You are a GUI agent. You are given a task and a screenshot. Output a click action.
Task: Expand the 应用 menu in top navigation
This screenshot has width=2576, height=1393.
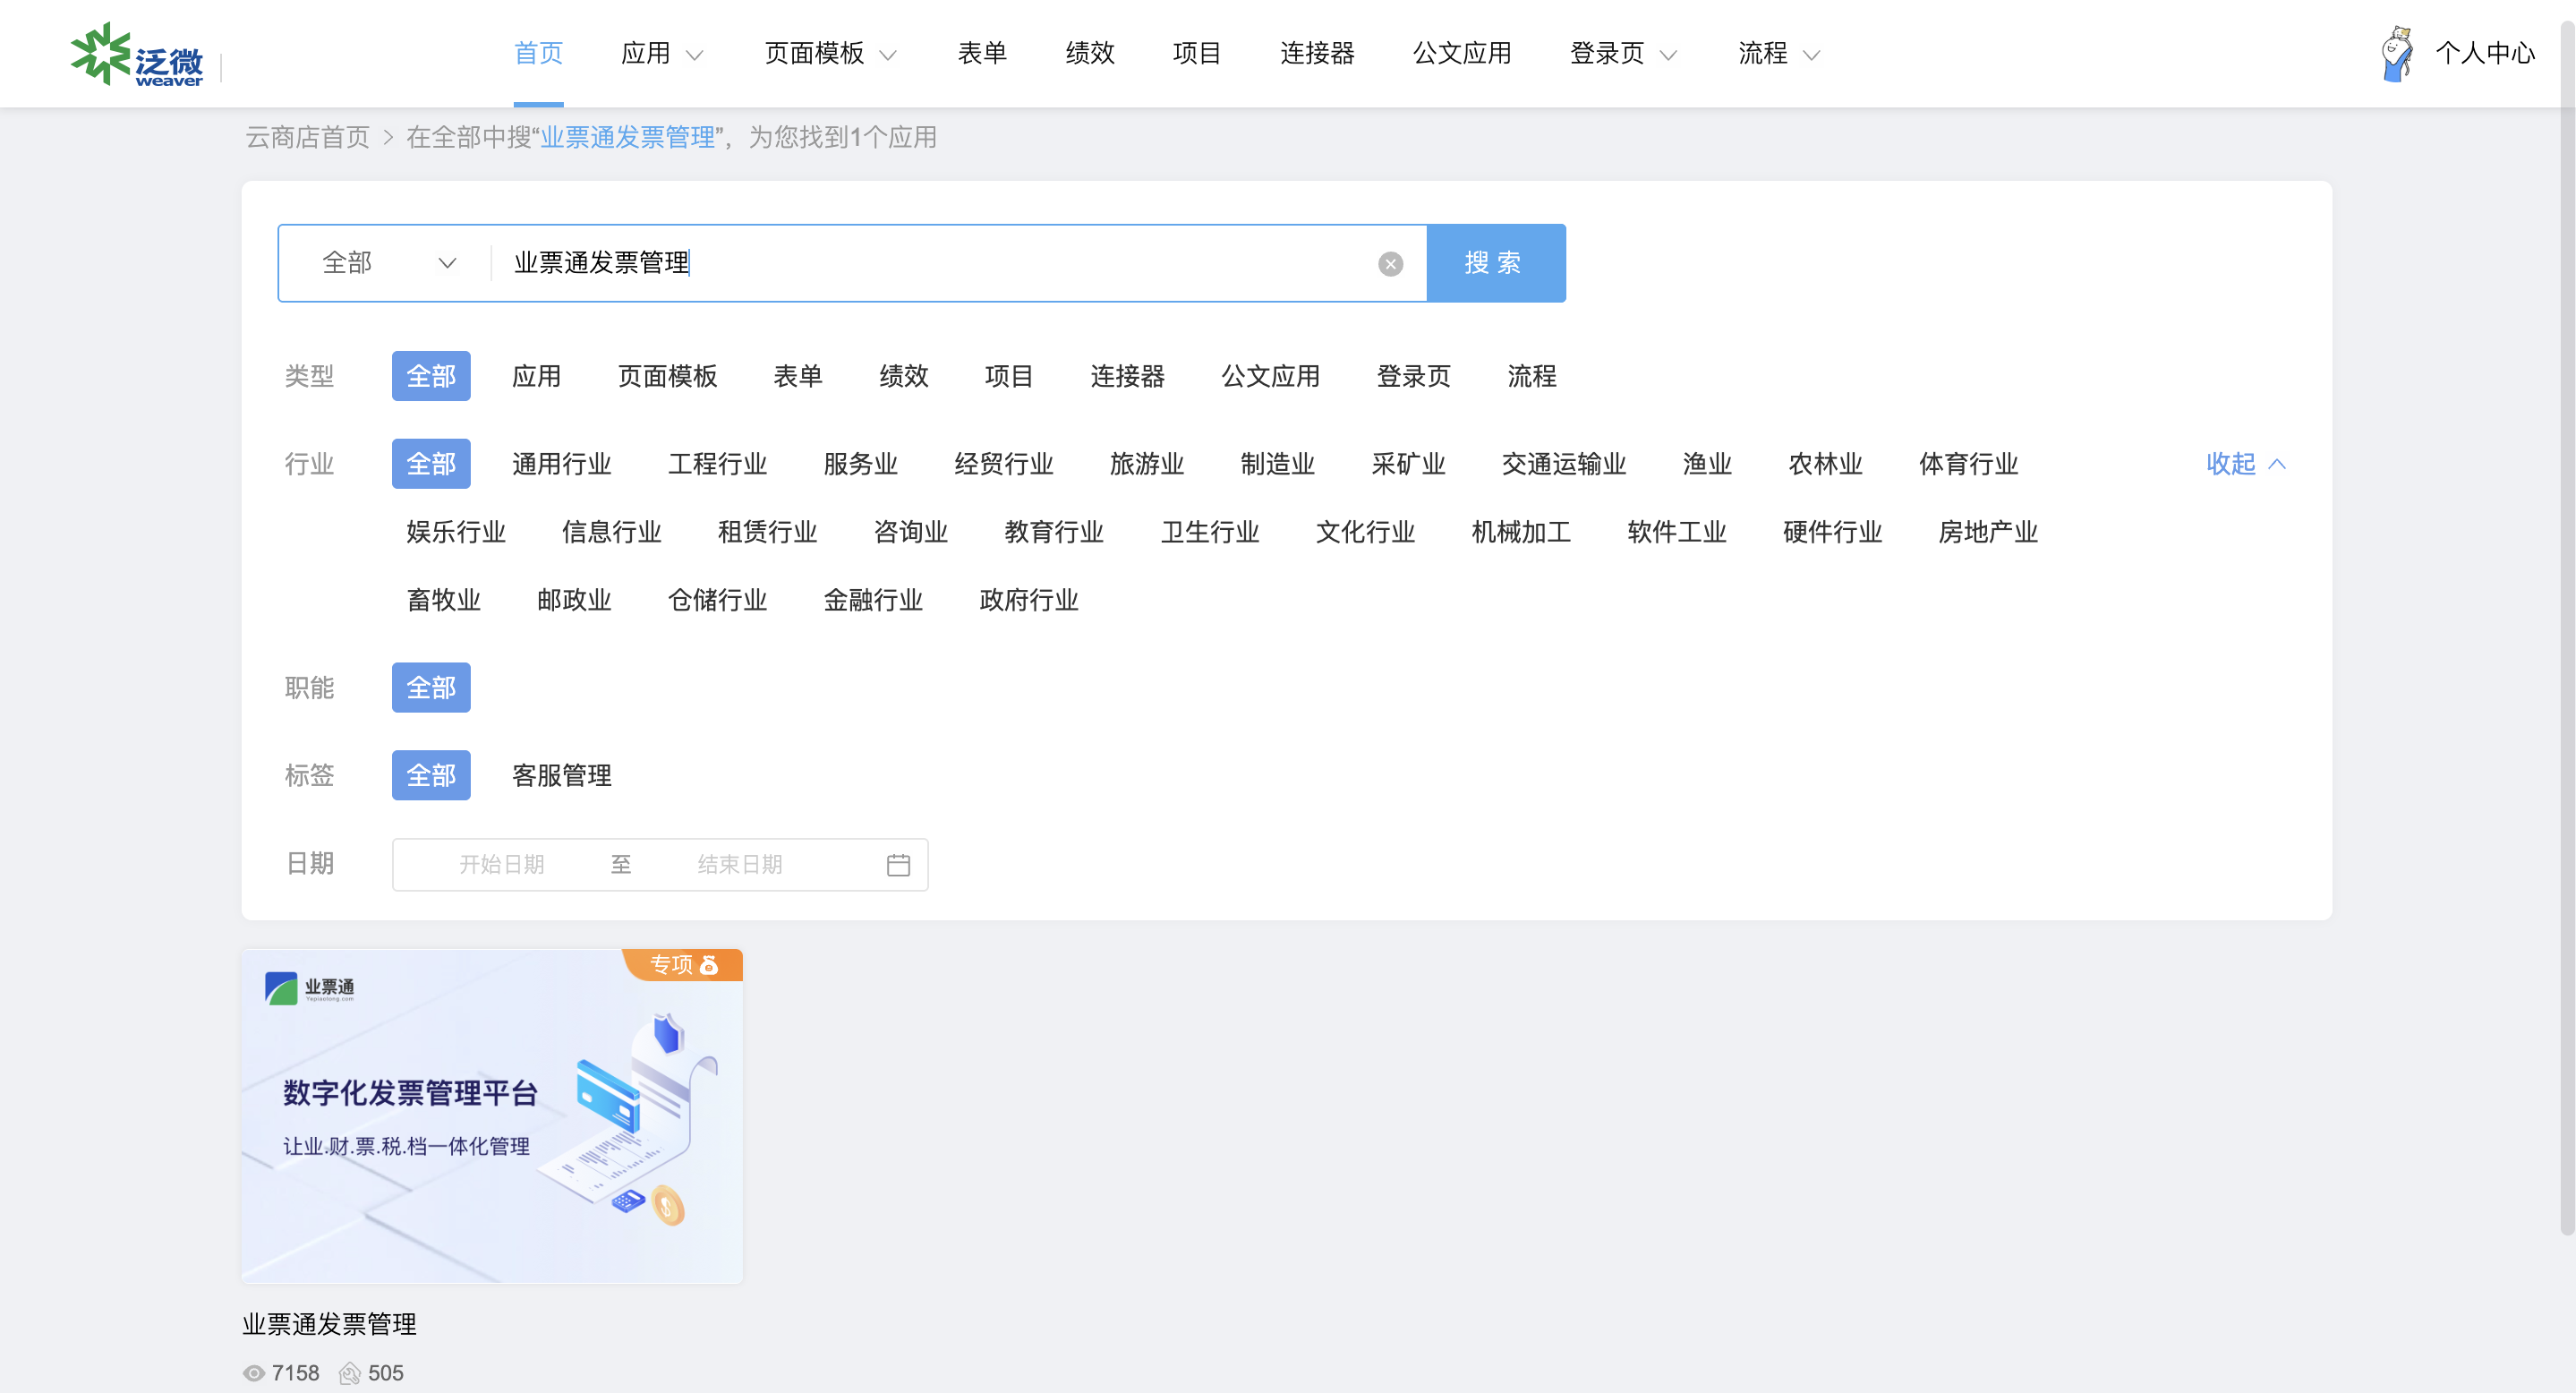pos(662,53)
